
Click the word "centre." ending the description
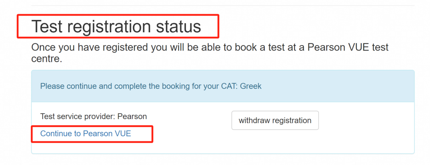(x=47, y=60)
